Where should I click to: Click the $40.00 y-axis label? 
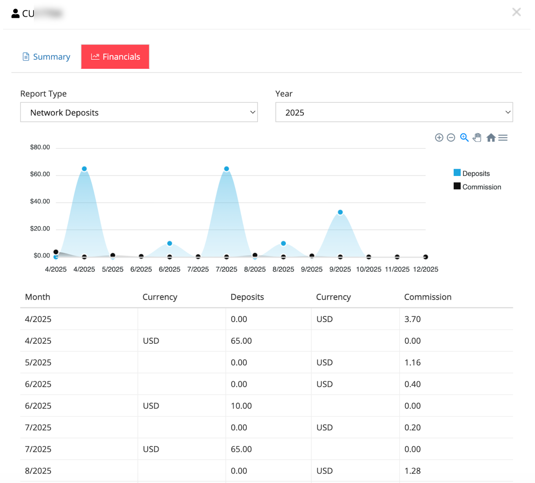[x=40, y=201]
